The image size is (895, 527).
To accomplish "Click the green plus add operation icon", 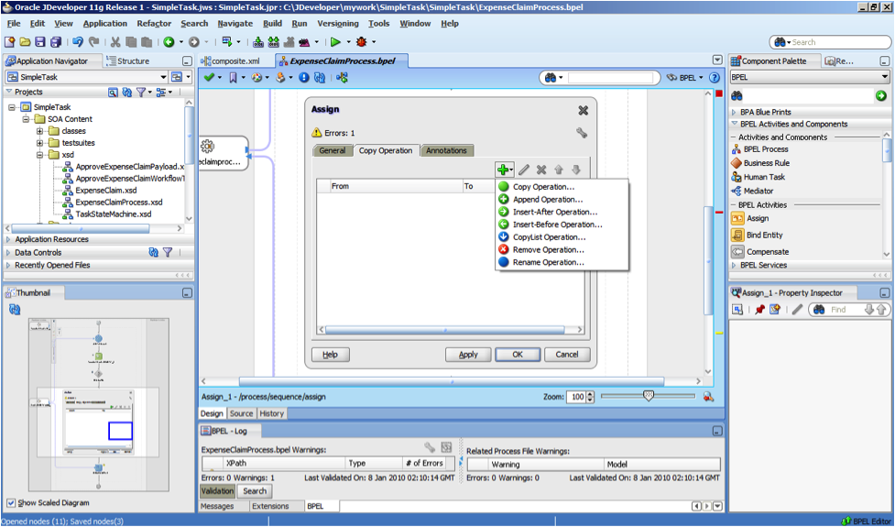I will point(503,170).
